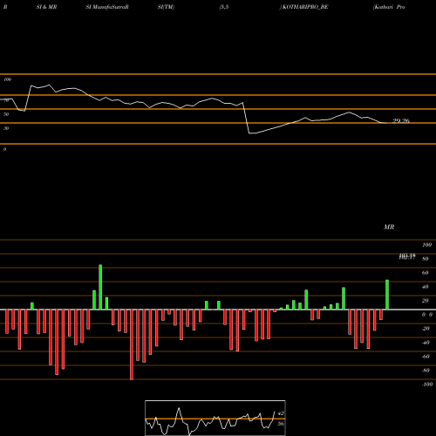
Task: Click the tallest green bar in MR histogram
Action: (x=100, y=287)
